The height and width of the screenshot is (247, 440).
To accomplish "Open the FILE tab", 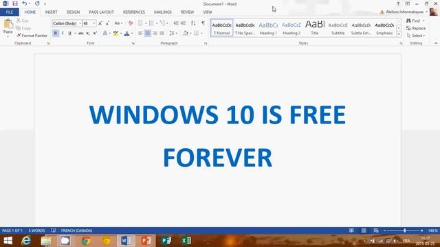I will tap(10, 12).
